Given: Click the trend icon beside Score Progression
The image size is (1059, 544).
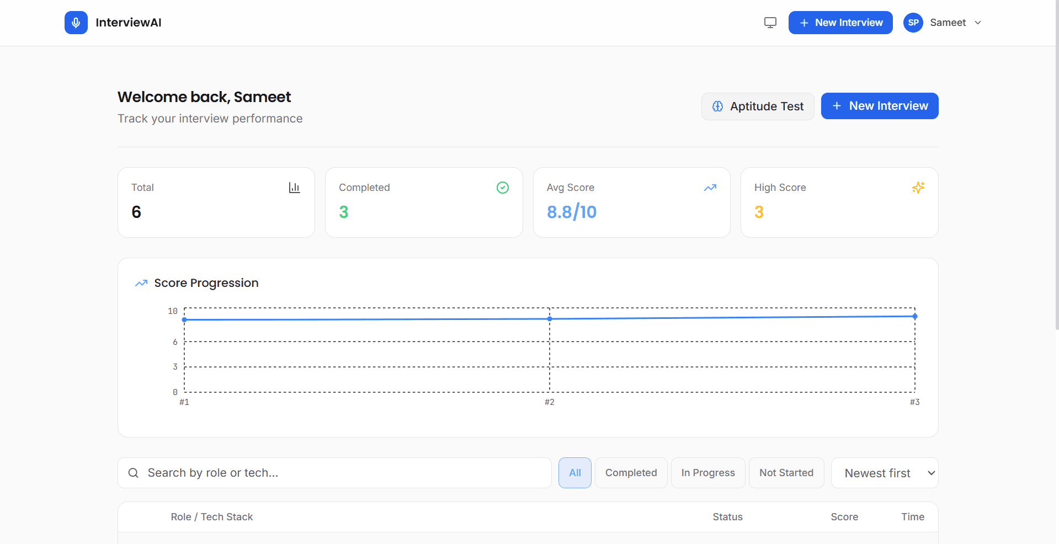Looking at the screenshot, I should [x=141, y=283].
